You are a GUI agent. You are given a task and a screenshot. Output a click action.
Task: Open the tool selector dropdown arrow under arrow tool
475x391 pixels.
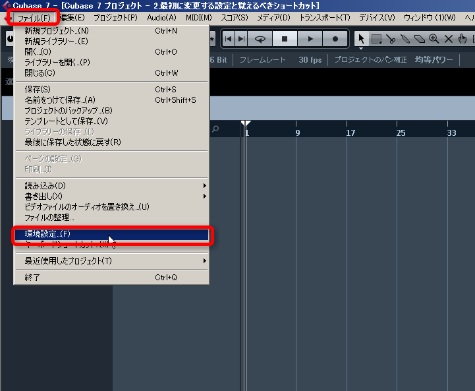point(361,48)
